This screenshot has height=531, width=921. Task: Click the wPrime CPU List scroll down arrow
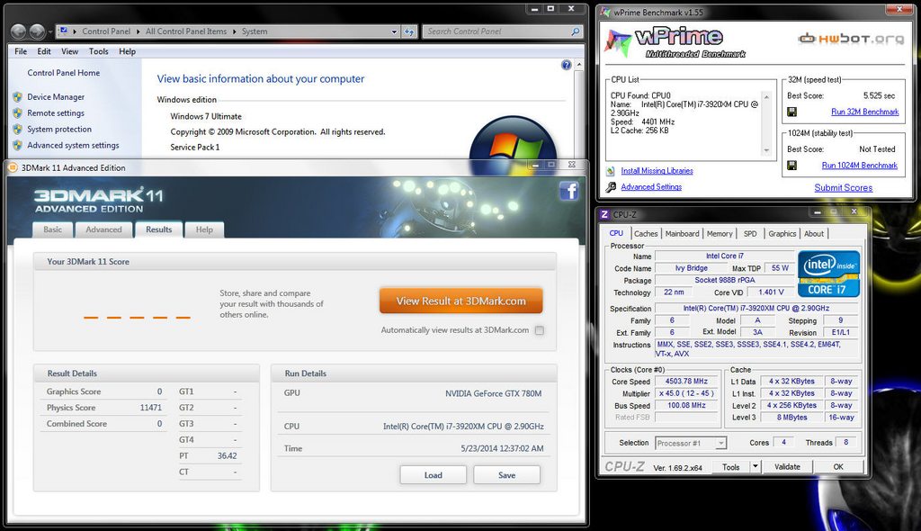(766, 150)
